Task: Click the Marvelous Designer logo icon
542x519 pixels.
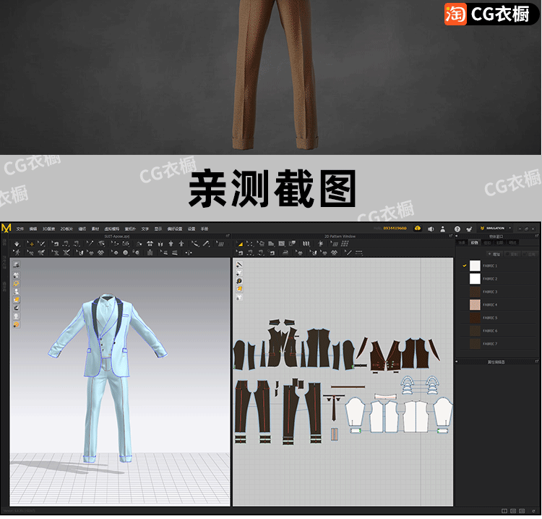Action: tap(7, 228)
